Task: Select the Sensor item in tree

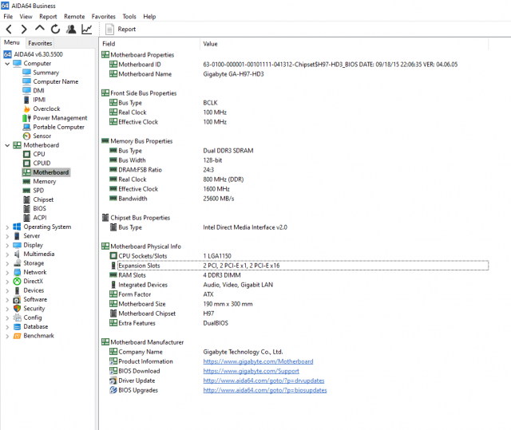Action: pos(42,136)
